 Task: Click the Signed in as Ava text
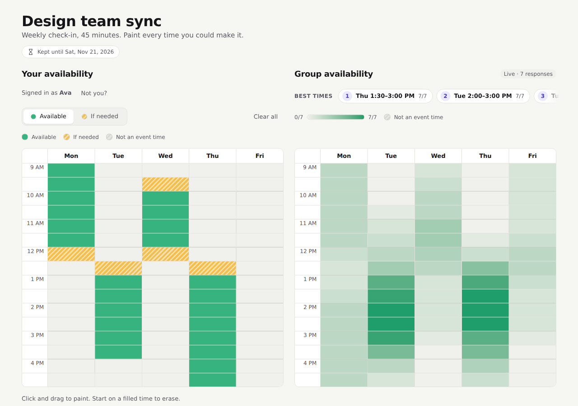point(47,93)
